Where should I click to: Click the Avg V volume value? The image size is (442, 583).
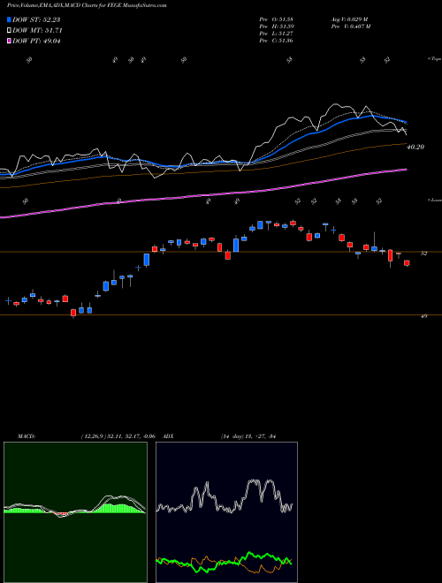(x=349, y=19)
